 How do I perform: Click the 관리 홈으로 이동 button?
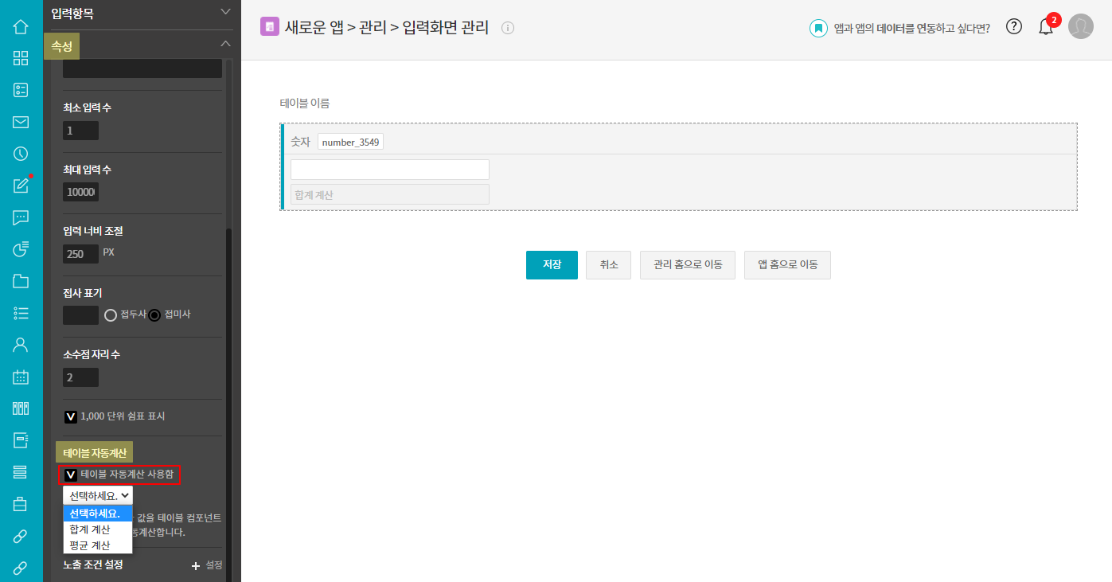tap(687, 265)
